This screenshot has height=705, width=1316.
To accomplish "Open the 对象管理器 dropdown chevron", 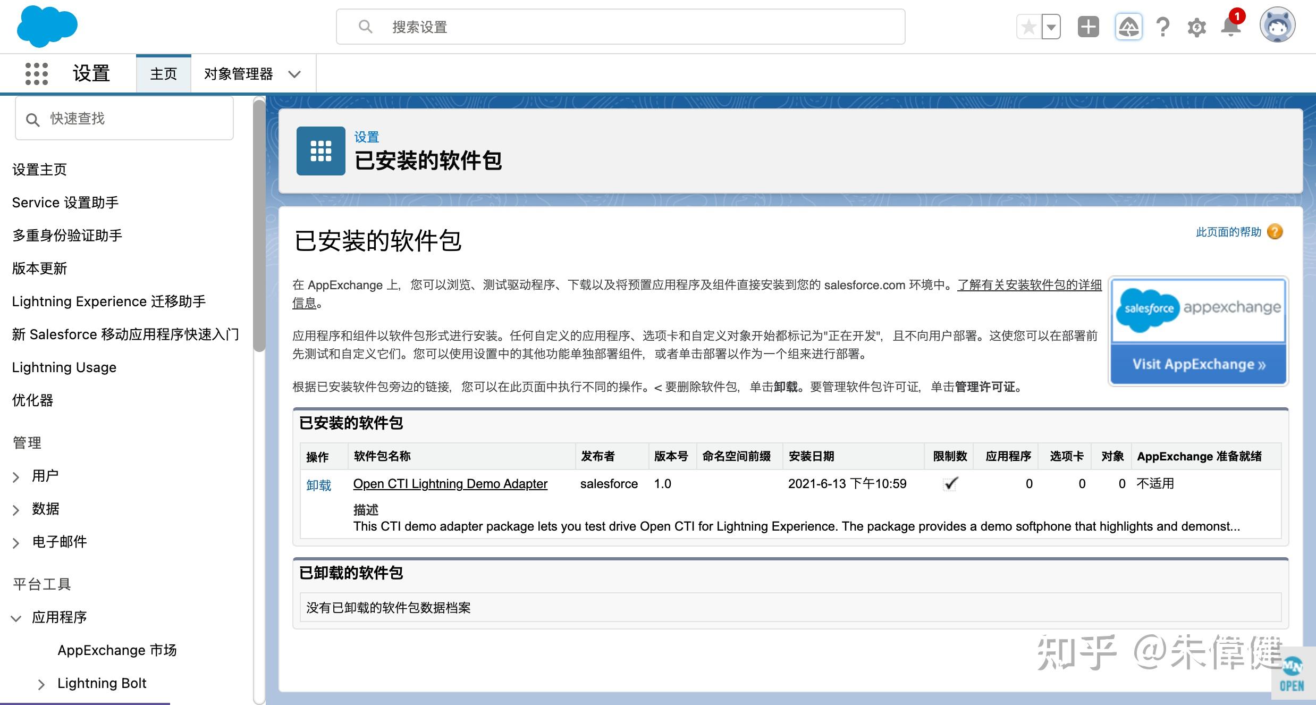I will 295,74.
